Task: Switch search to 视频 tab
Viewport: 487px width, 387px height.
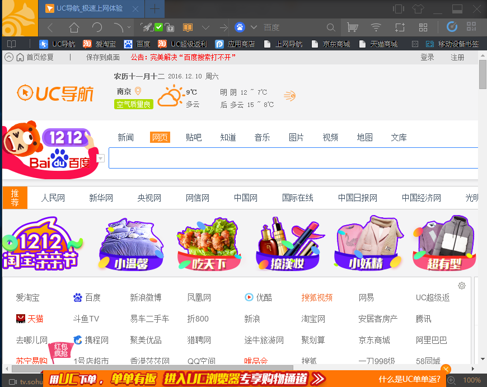Action: (x=330, y=137)
